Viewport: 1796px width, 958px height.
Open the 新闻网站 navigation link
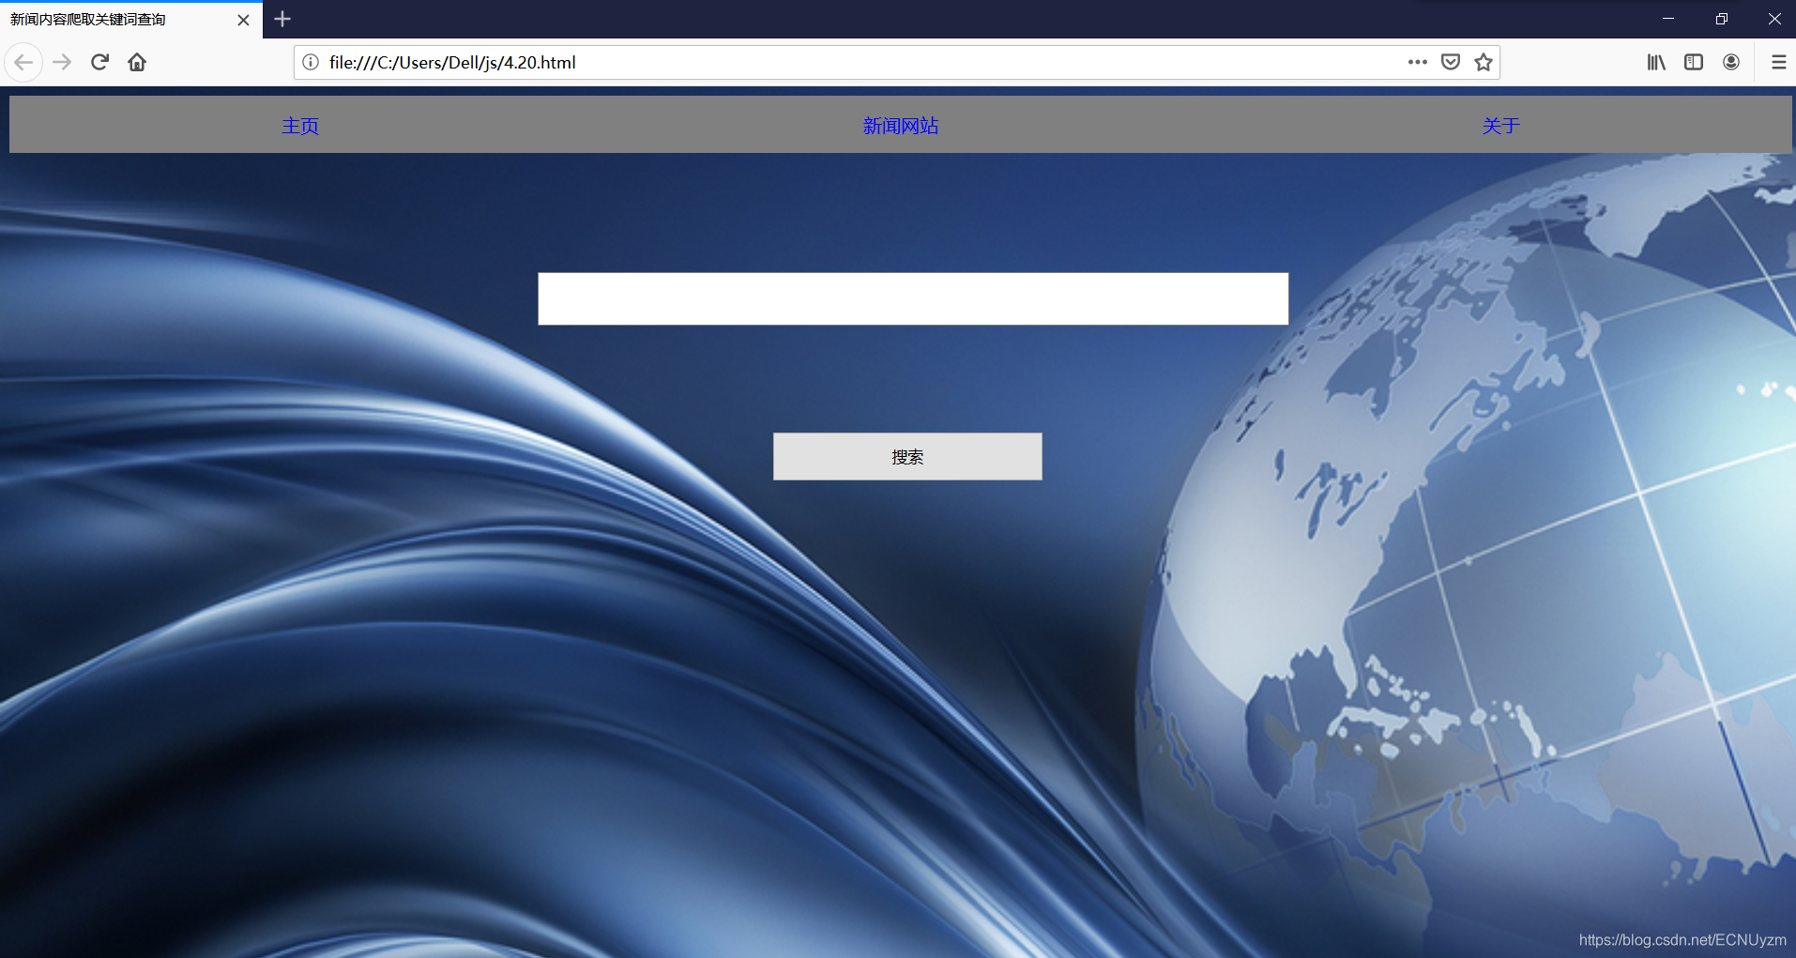point(901,126)
